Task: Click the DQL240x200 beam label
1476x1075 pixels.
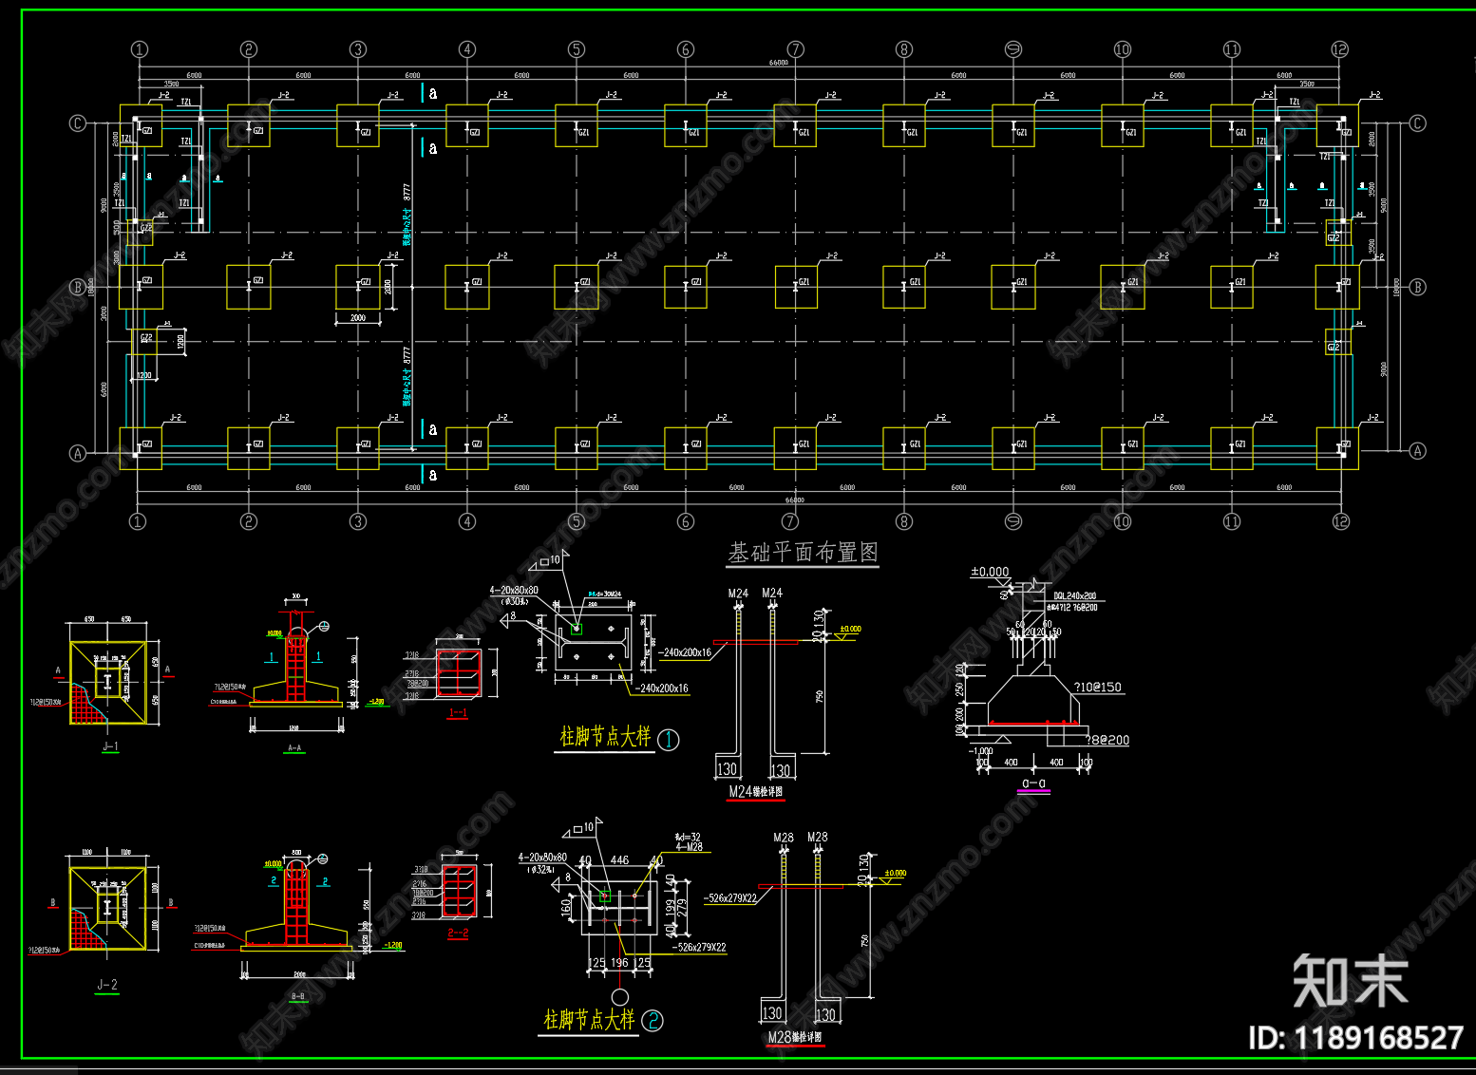Action: coord(1074,596)
